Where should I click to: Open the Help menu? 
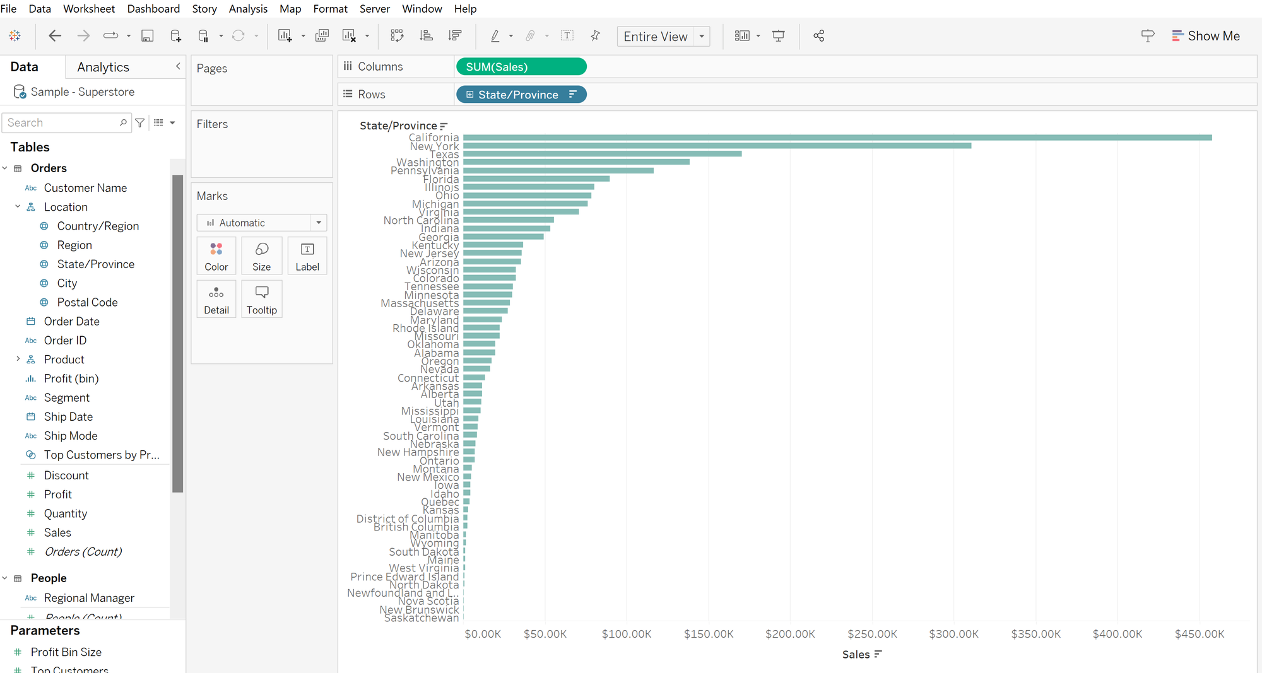coord(465,9)
